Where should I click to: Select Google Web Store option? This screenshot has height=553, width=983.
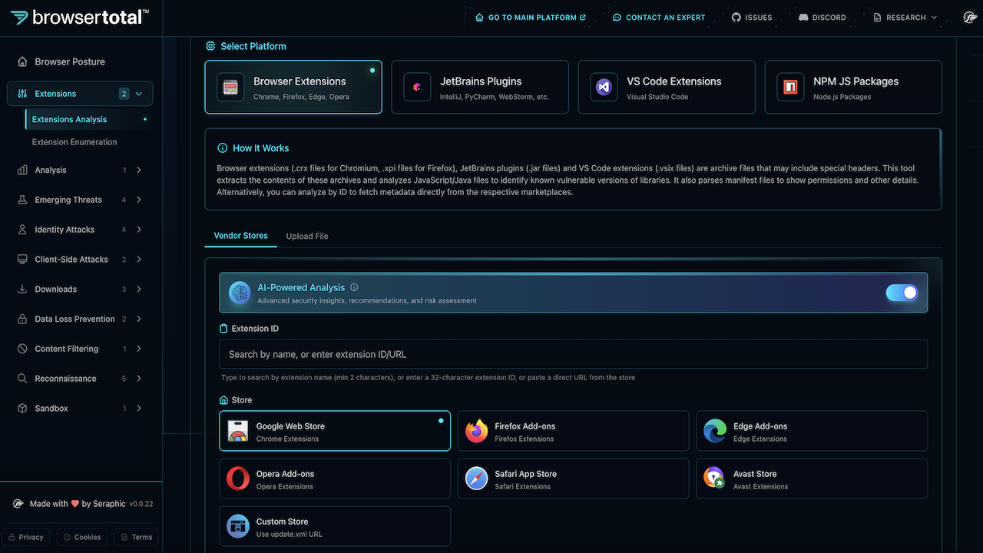[335, 431]
